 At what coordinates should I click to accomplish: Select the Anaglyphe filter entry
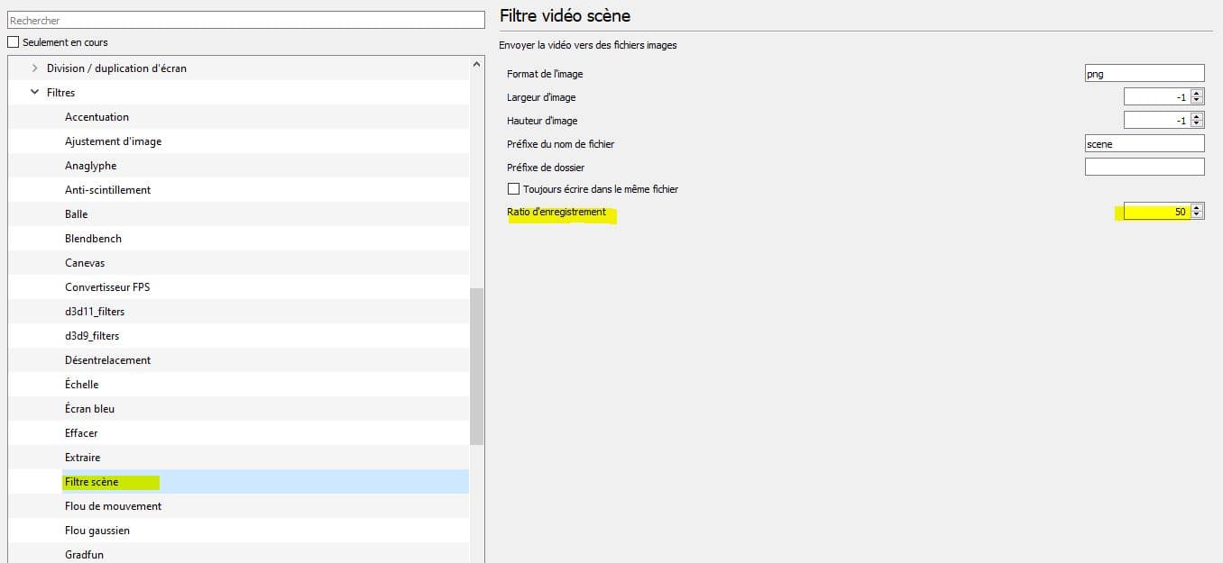pos(90,166)
